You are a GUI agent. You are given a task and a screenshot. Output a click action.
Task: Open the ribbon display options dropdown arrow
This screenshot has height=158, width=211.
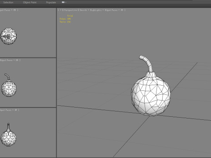[66, 2]
